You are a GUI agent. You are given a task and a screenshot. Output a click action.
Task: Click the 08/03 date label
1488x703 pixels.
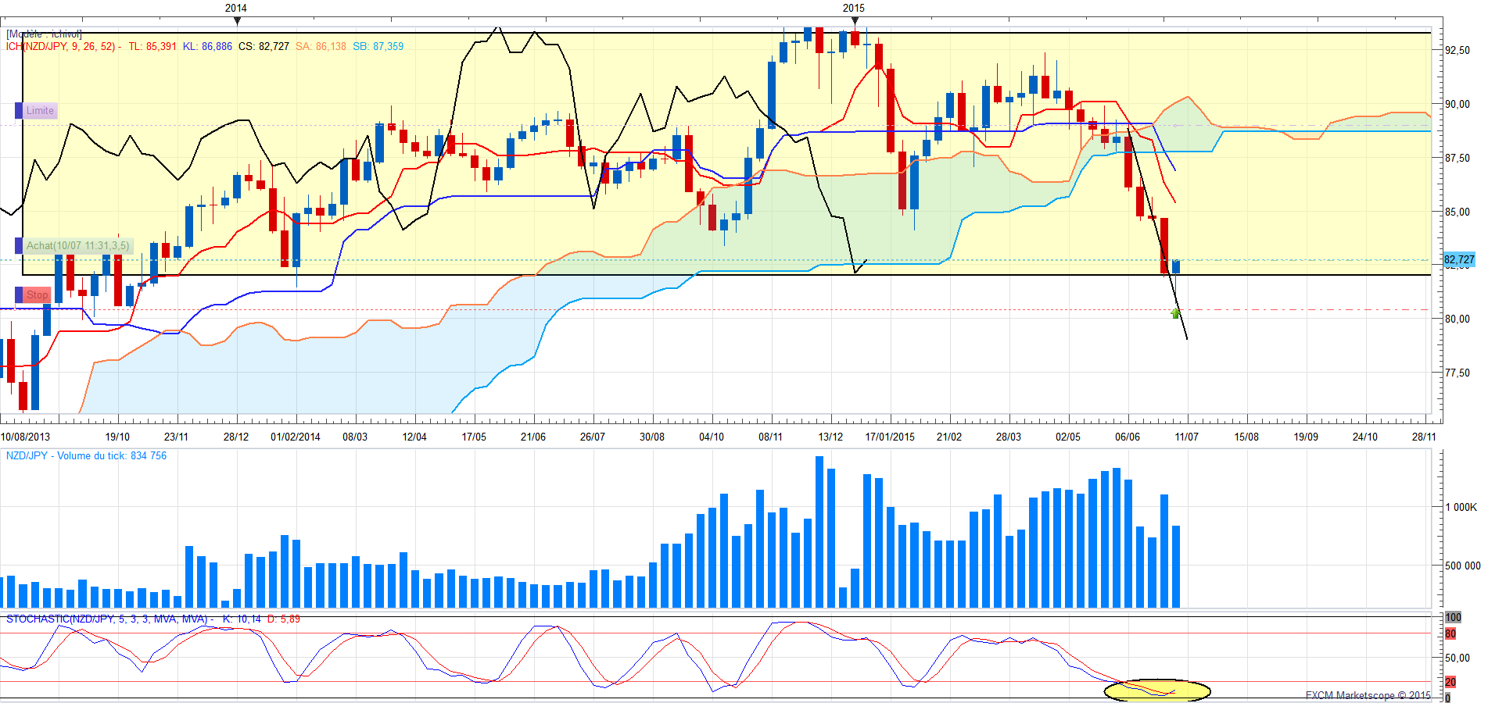coord(355,437)
